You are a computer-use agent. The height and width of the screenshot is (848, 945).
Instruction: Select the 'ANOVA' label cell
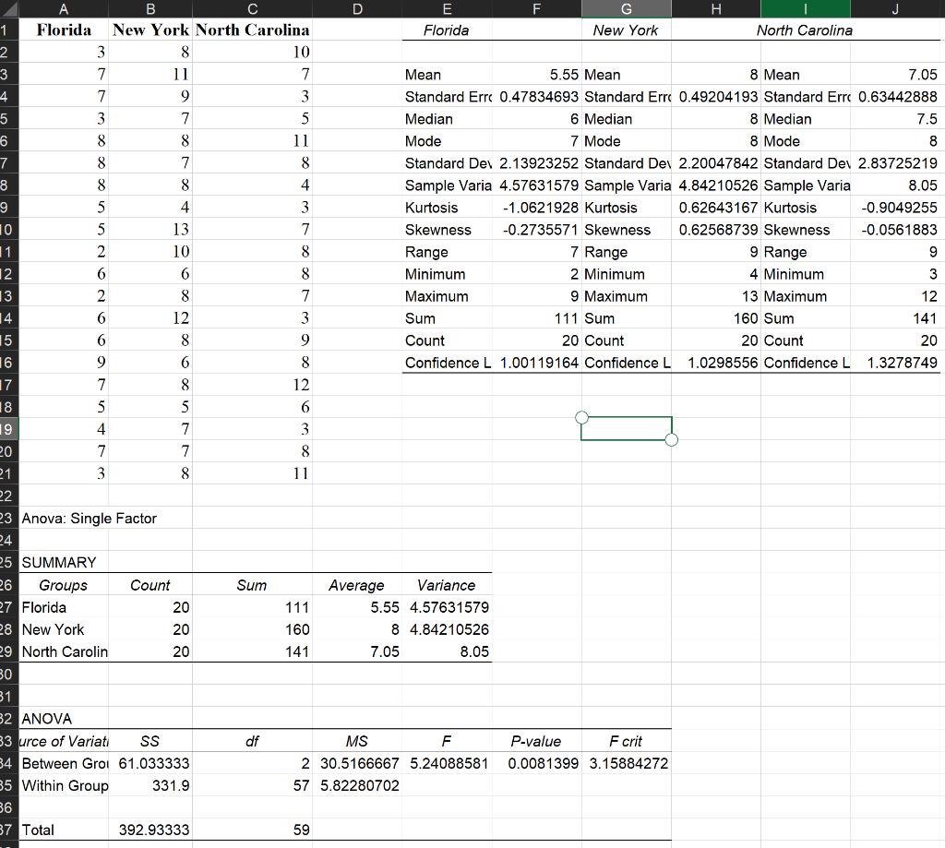tap(46, 719)
